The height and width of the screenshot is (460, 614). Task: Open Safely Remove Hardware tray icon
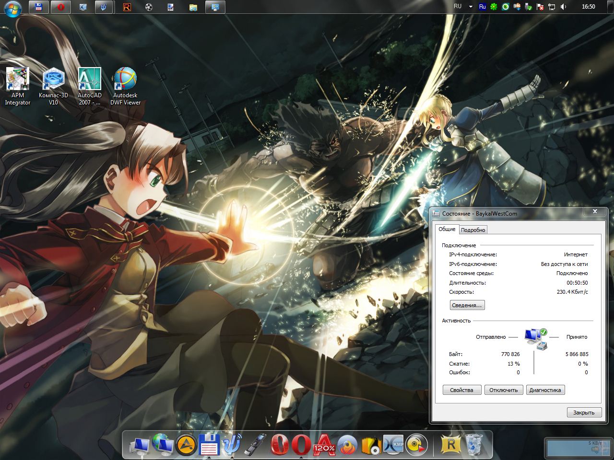coord(529,7)
